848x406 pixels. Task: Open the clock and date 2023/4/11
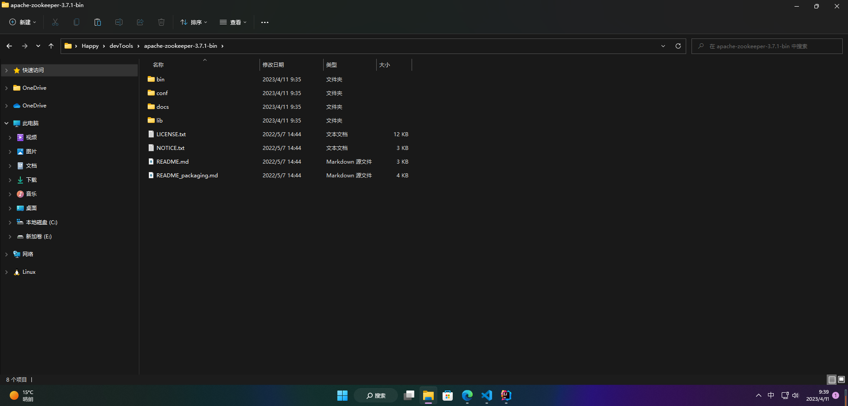817,395
